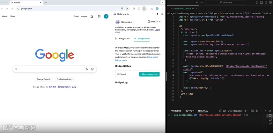The width and height of the screenshot is (273, 133).
Task: Click the Chrome profile avatar in toolbar
Action: pyautogui.click(x=157, y=9)
